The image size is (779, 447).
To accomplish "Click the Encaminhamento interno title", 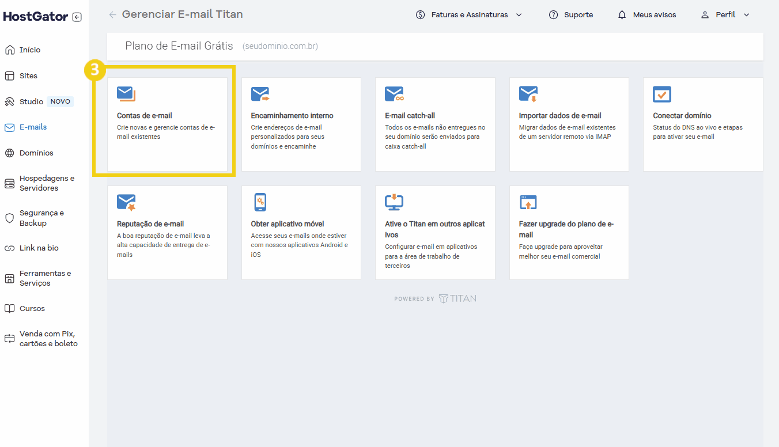I will pos(292,116).
